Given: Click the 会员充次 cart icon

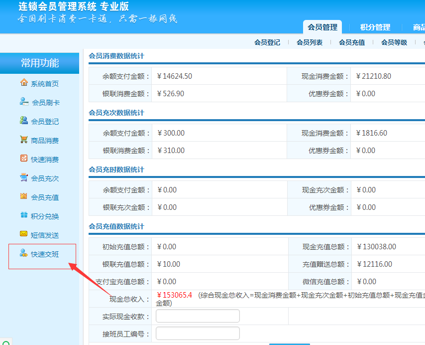Looking at the screenshot, I should (24, 177).
